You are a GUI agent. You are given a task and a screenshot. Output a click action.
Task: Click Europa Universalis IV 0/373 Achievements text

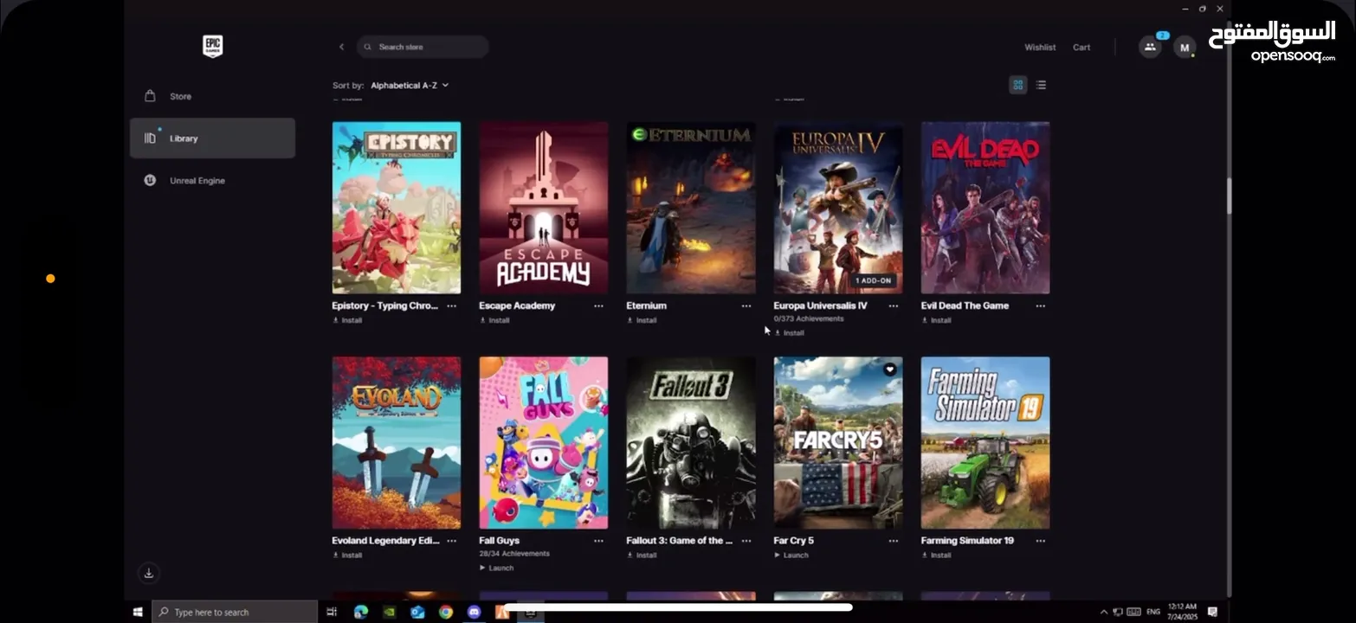[809, 319]
